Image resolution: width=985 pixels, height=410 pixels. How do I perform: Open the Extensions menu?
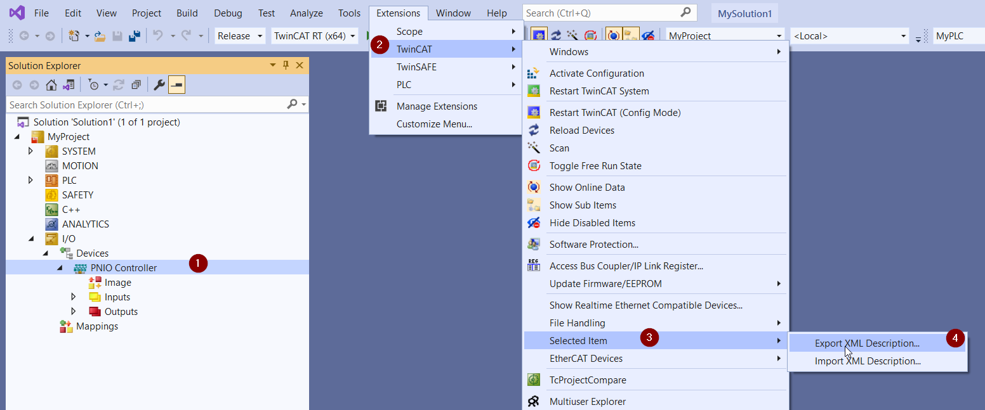tap(398, 13)
